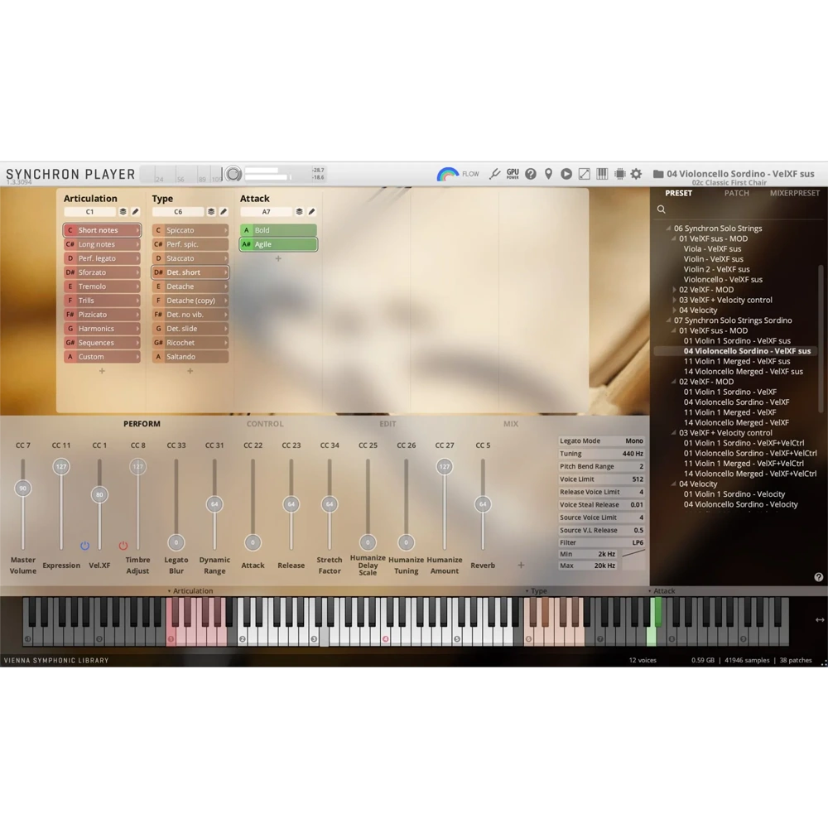This screenshot has height=828, width=828.
Task: Select the Det. short type
Action: point(190,272)
